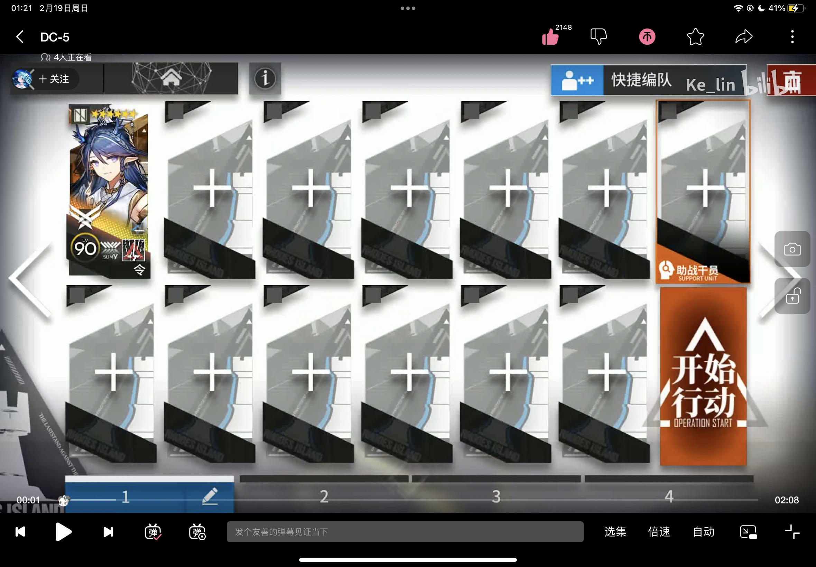The width and height of the screenshot is (816, 567).
Task: Tap the 4人正在看 viewer count text
Action: [x=73, y=57]
